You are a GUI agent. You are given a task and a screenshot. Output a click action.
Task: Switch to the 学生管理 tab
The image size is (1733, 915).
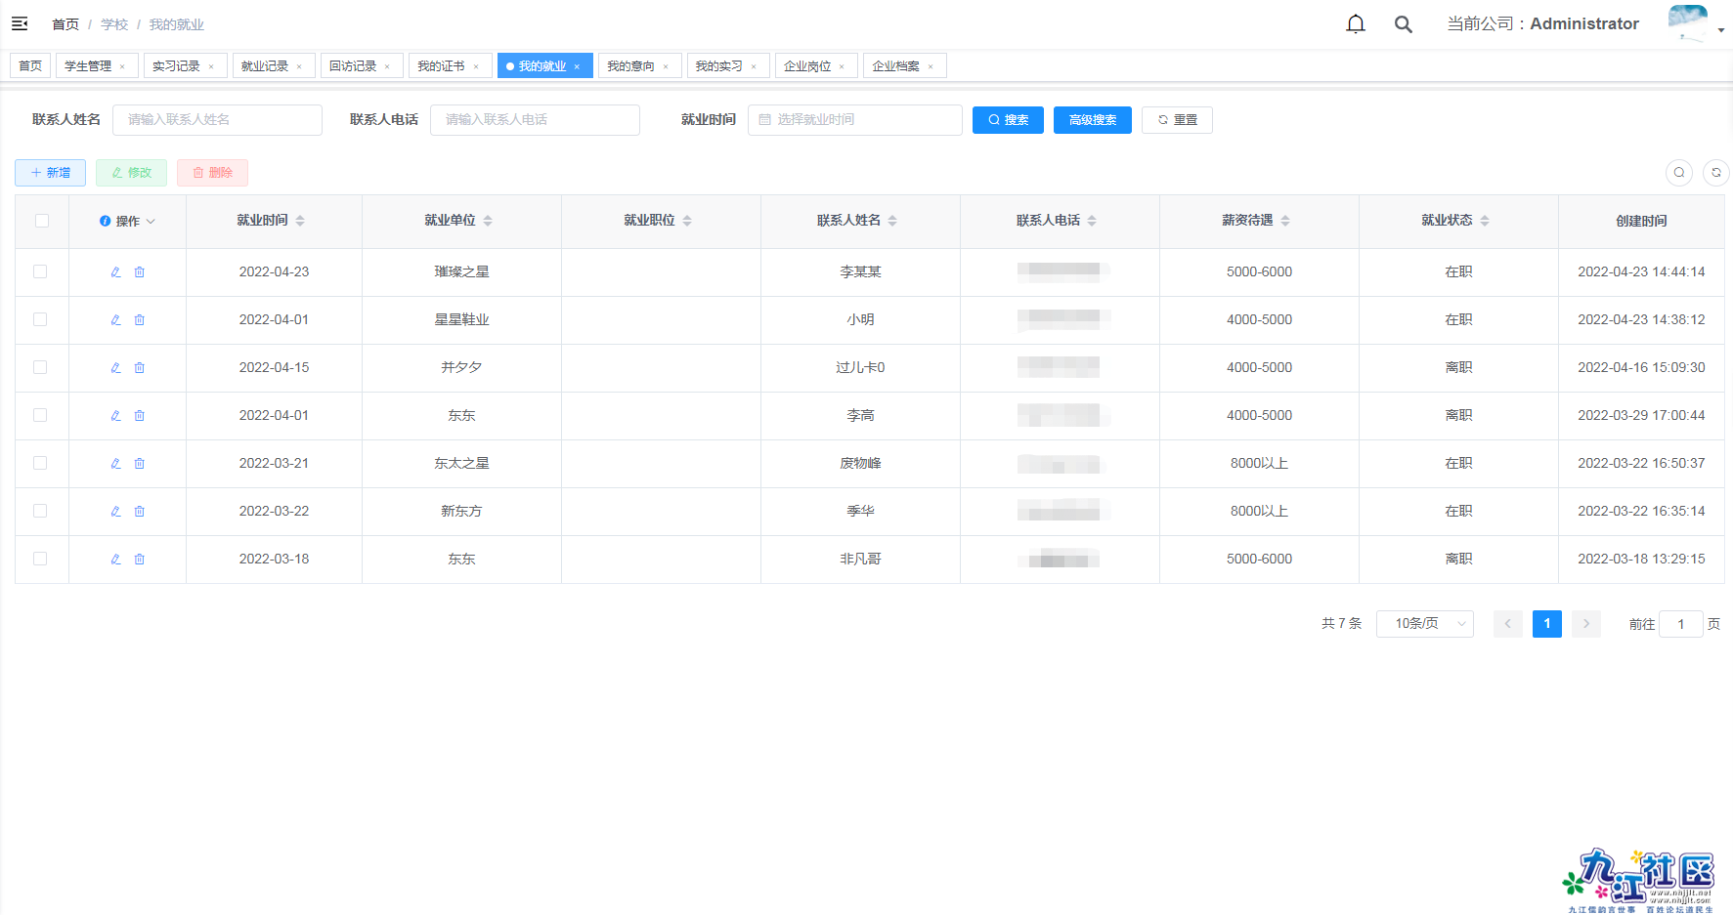(x=89, y=65)
